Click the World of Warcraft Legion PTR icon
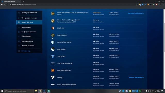The width and height of the screenshot is (165, 93). coord(53,21)
